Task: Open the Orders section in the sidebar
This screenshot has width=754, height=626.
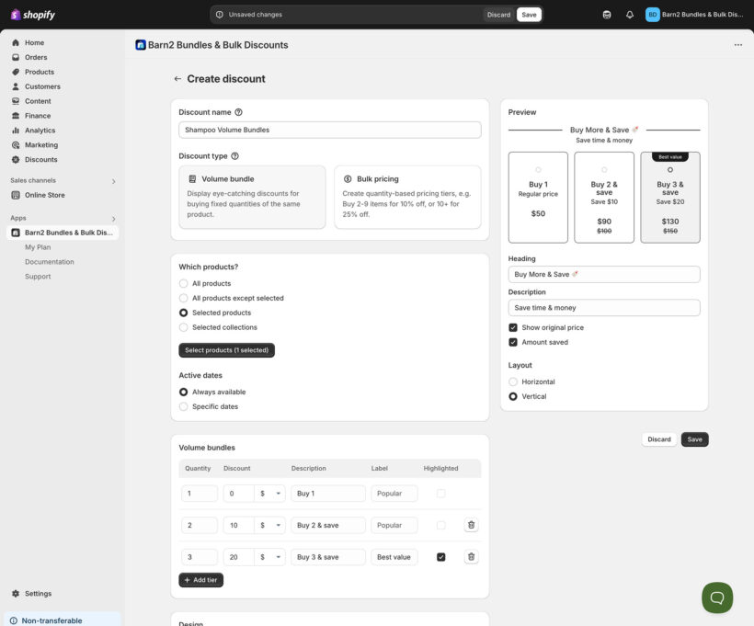Action: [32, 56]
